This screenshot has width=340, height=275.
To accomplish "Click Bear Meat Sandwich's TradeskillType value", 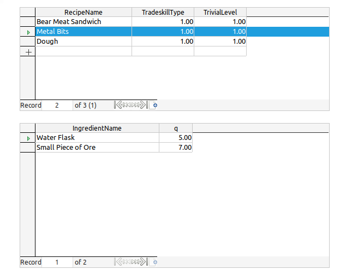I will pyautogui.click(x=163, y=22).
